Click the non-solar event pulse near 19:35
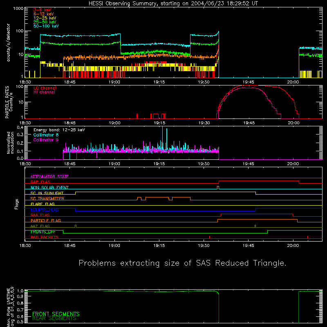The height and width of the screenshot is (327, 327). [x=218, y=188]
